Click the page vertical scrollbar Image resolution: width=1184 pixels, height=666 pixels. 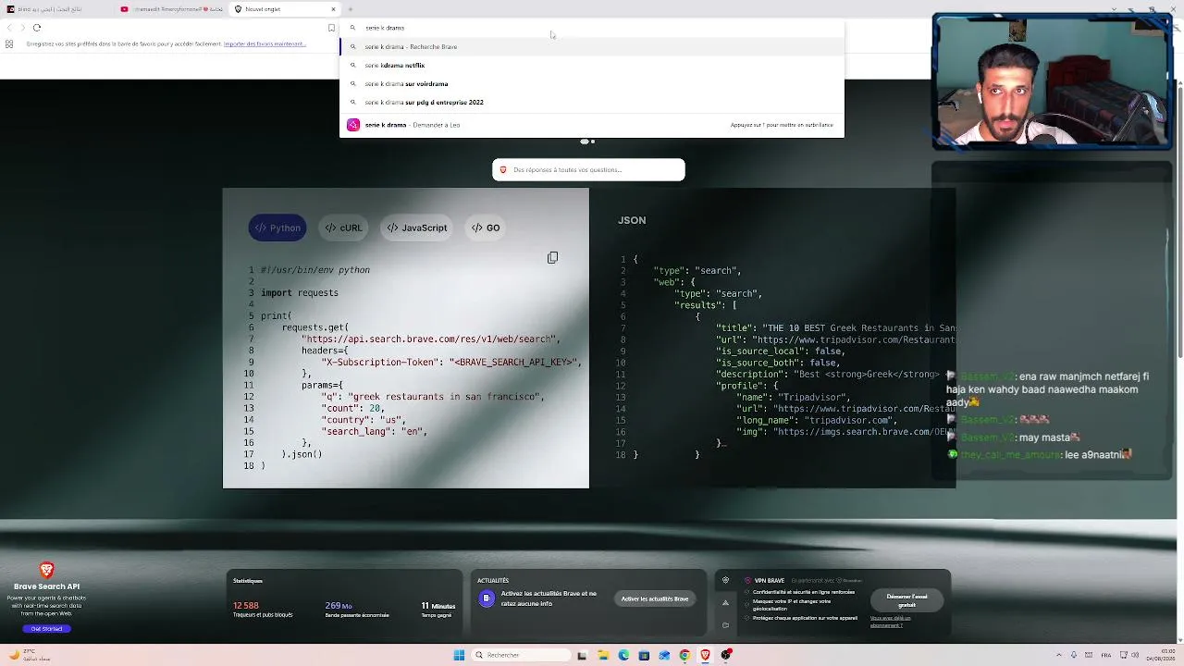pyautogui.click(x=1179, y=222)
